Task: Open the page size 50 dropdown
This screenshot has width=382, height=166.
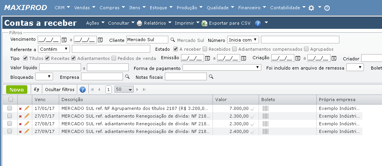Action: point(124,90)
